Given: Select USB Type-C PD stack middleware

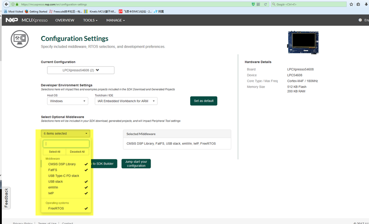Looking at the screenshot, I should coord(66,176).
